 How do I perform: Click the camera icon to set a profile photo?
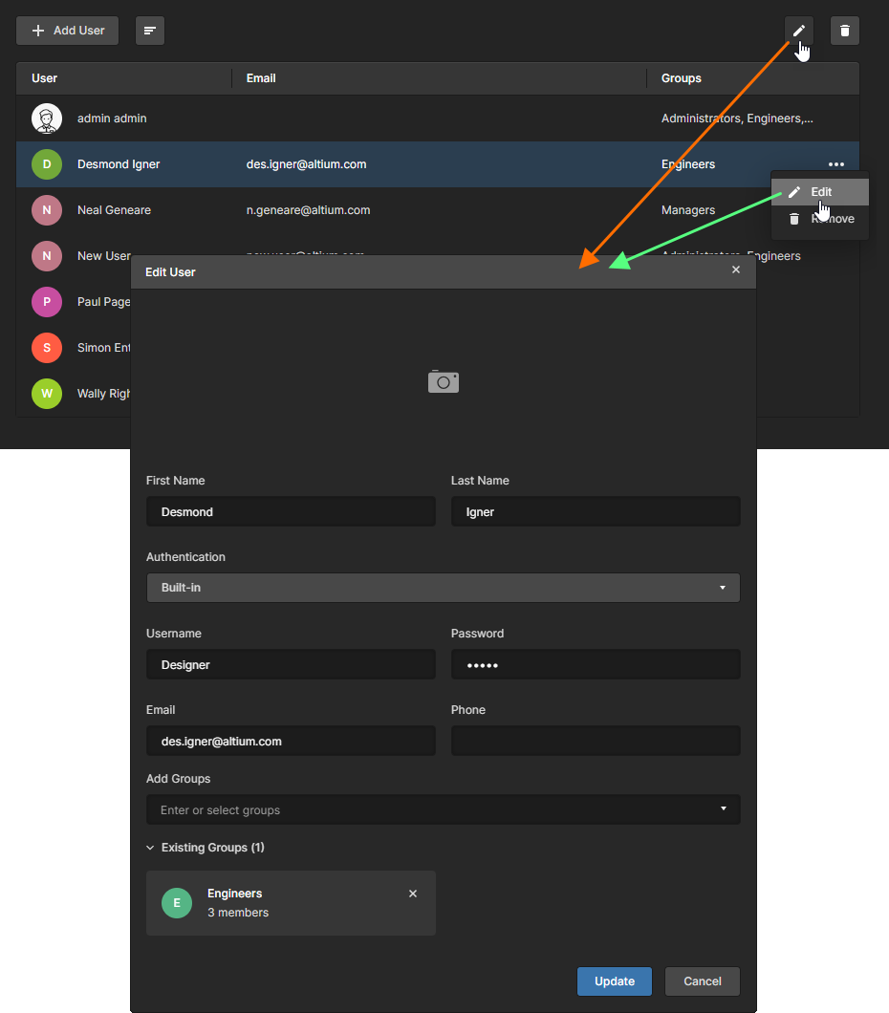[x=443, y=381]
